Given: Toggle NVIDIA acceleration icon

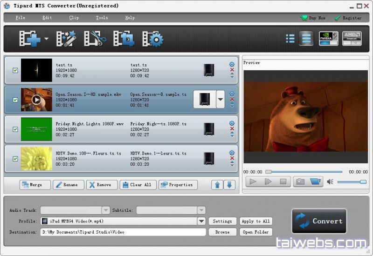Looking at the screenshot, I should click(329, 38).
